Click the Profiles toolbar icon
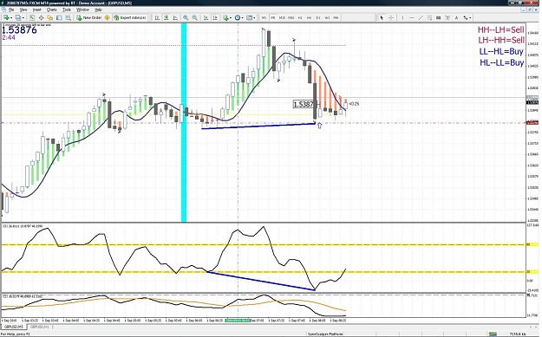The height and width of the screenshot is (337, 542). [18, 17]
